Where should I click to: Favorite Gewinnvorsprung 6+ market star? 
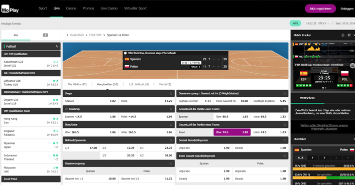[x=284, y=93]
